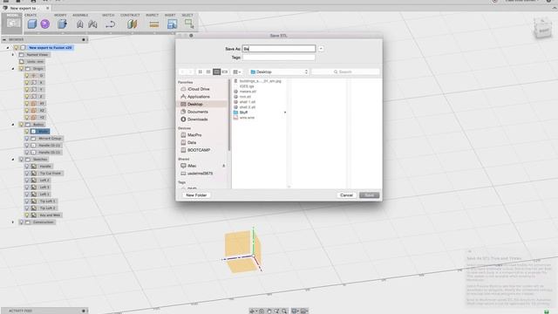
Task: Collapse the Origin folder
Action: coord(13,68)
